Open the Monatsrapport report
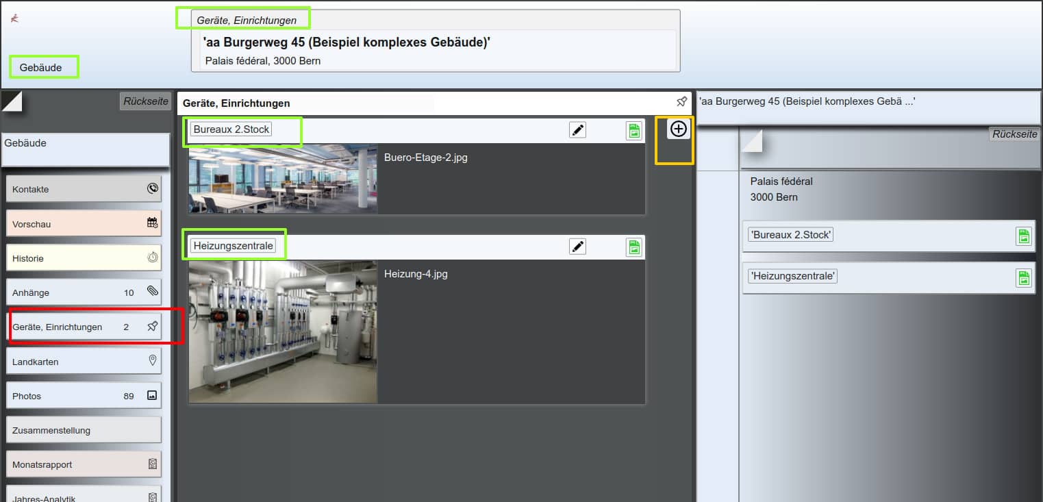This screenshot has height=502, width=1043. [84, 464]
